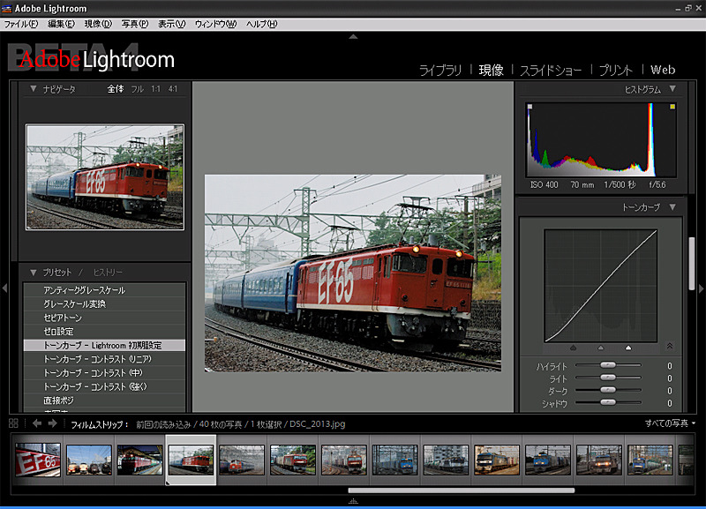Switch to the Web module
Screen dimensions: 706x509
click(663, 70)
